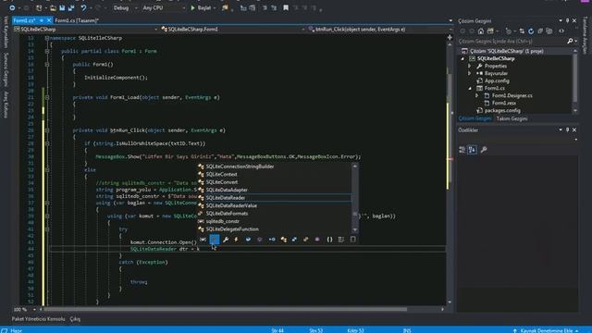The height and width of the screenshot is (333, 592).
Task: Toggle the snippets filter in IntelliSense bar
Action: point(353,240)
